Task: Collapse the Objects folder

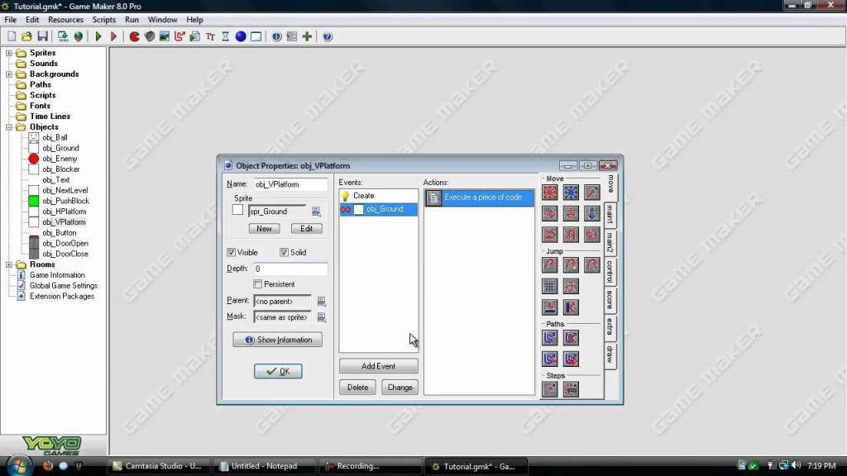Action: point(9,126)
